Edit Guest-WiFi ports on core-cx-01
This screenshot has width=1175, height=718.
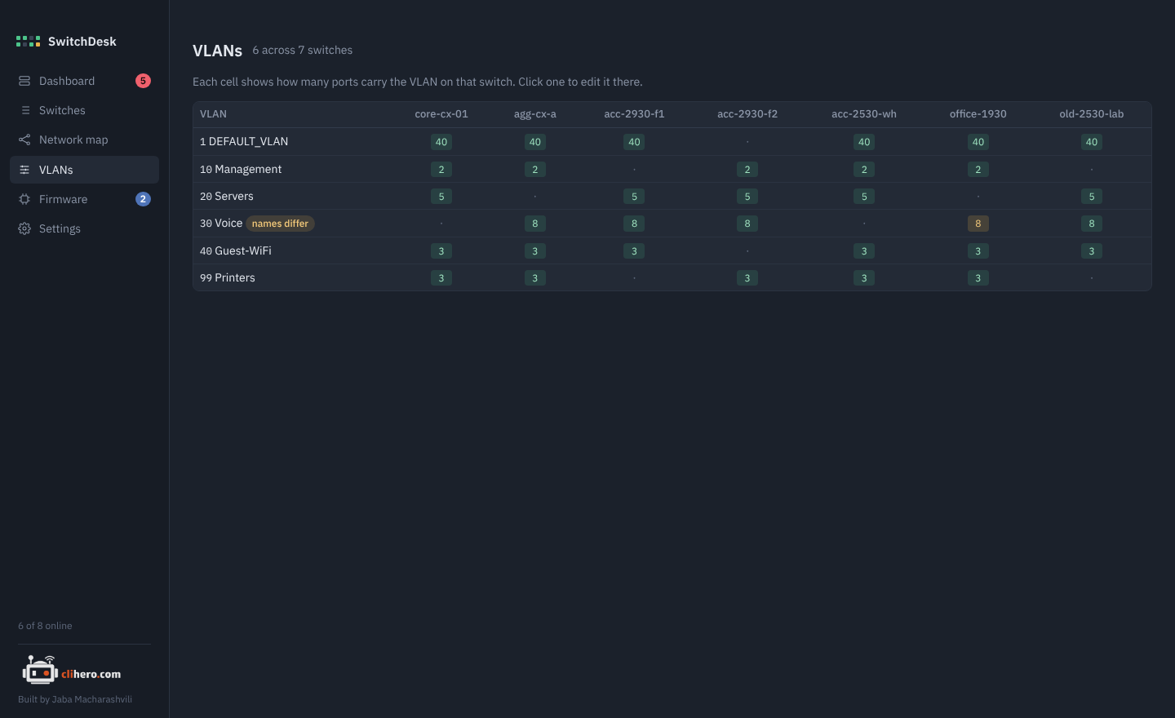point(441,251)
